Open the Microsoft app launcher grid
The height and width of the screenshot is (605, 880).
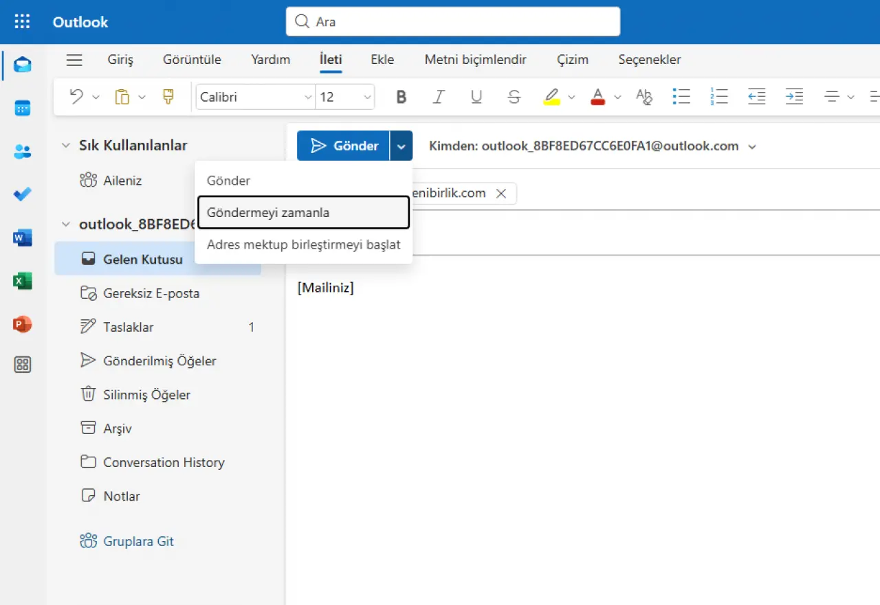coord(22,21)
